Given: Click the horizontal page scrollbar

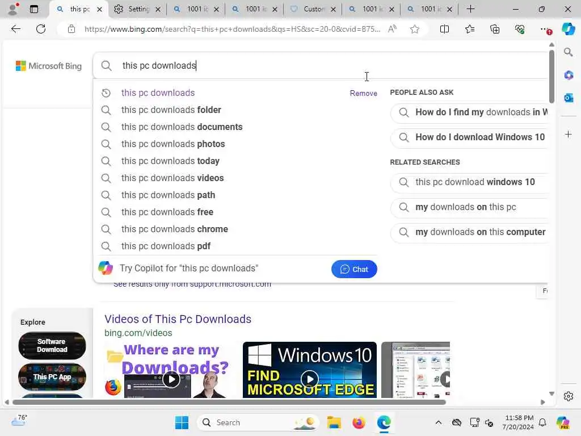Looking at the screenshot, I should click(x=229, y=403).
